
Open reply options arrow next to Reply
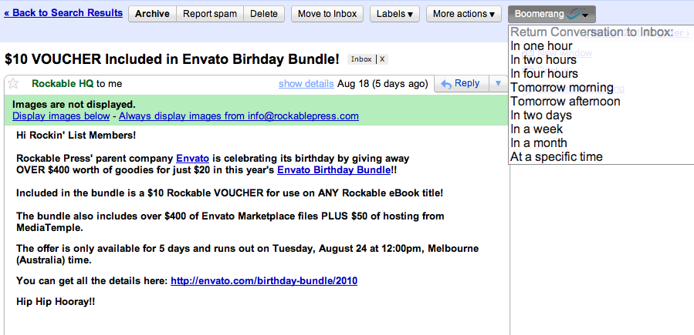498,84
